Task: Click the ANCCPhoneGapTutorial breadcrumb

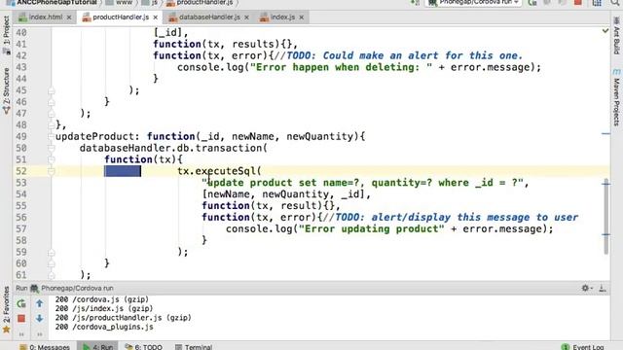Action: [x=52, y=2]
